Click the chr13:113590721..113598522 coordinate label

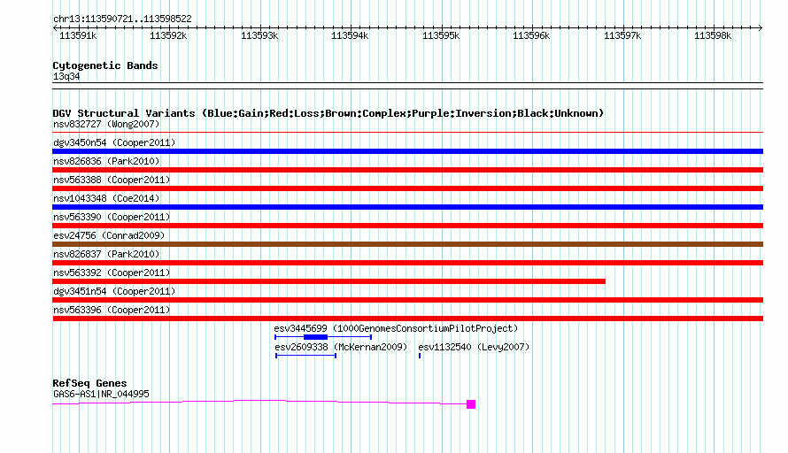122,19
